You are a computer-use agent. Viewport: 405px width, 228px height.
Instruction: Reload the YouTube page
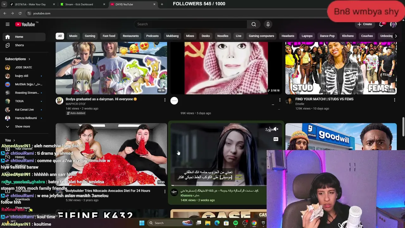(20, 13)
